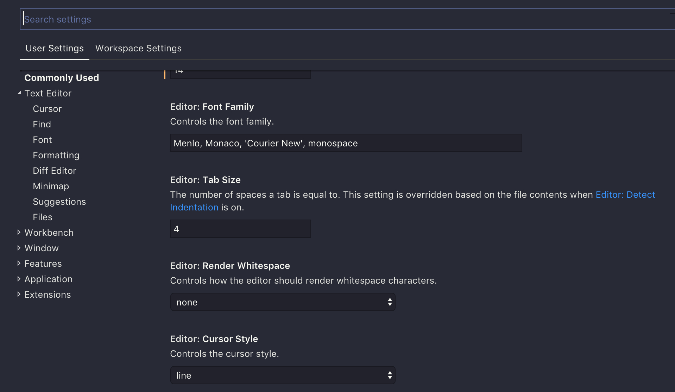Collapse the Text Editor tree arrow
This screenshot has height=392, width=675.
pos(19,93)
